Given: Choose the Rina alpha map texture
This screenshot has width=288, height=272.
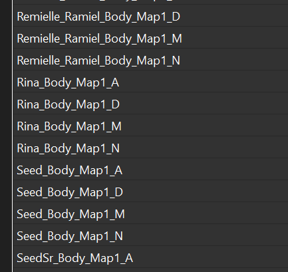Looking at the screenshot, I should click(151, 81).
